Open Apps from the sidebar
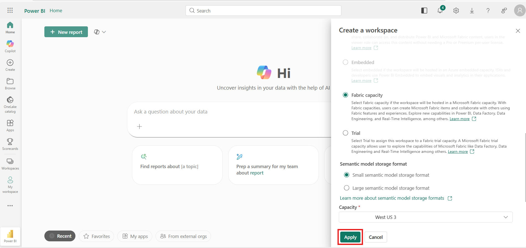The width and height of the screenshot is (526, 248). [x=10, y=126]
